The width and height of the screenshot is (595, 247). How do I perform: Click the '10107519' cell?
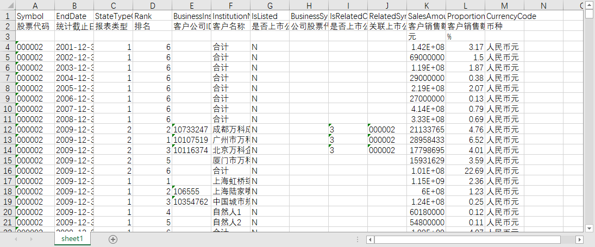(x=192, y=139)
